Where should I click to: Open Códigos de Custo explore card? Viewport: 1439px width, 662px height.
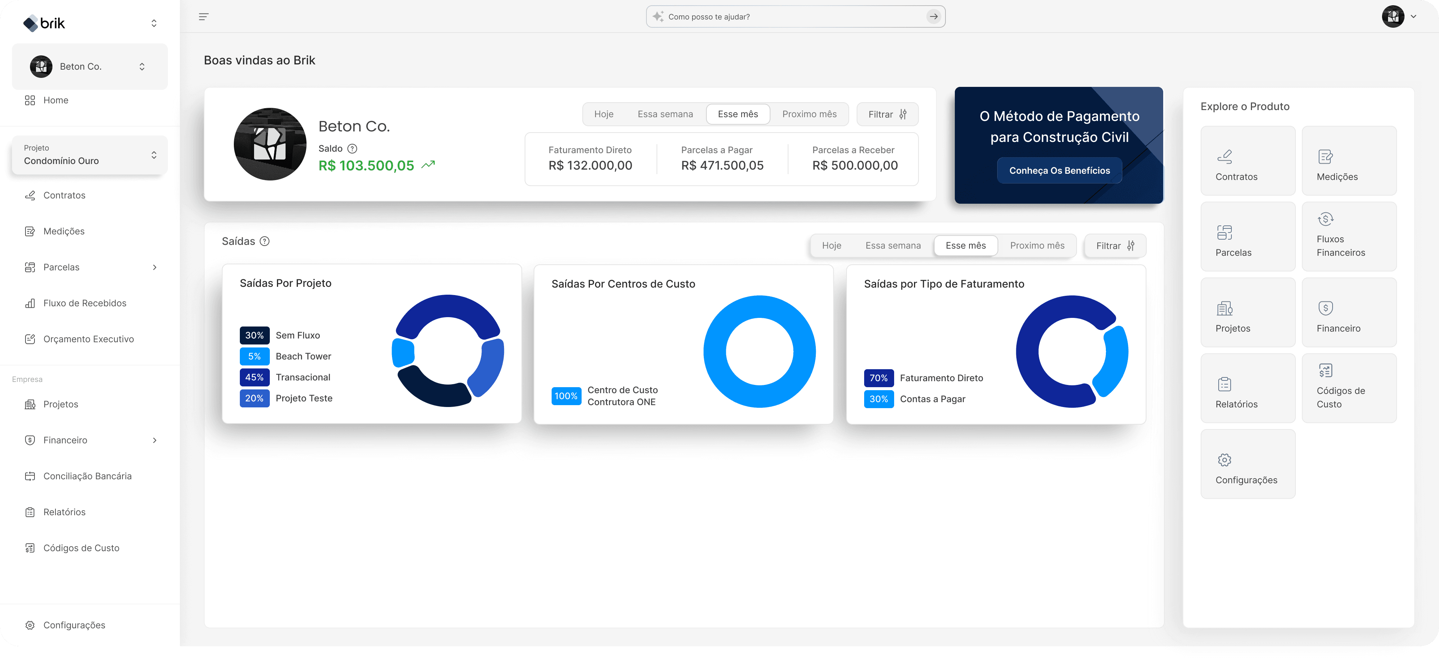click(x=1349, y=389)
